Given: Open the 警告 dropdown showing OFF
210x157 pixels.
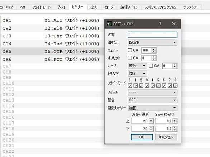Looking at the screenshot, I should click(x=153, y=100).
